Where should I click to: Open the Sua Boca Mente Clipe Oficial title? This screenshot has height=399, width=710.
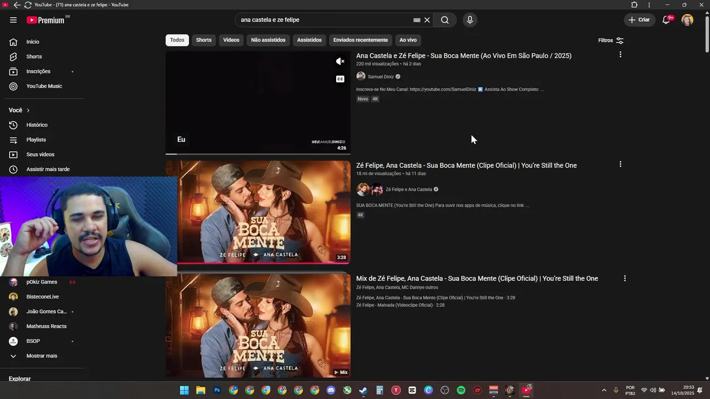[x=466, y=165]
